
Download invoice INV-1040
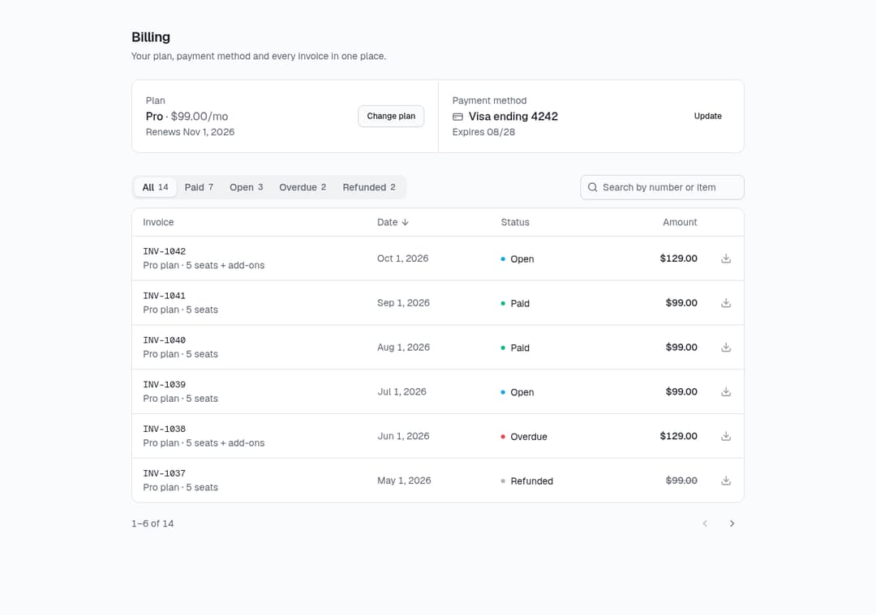pos(726,347)
